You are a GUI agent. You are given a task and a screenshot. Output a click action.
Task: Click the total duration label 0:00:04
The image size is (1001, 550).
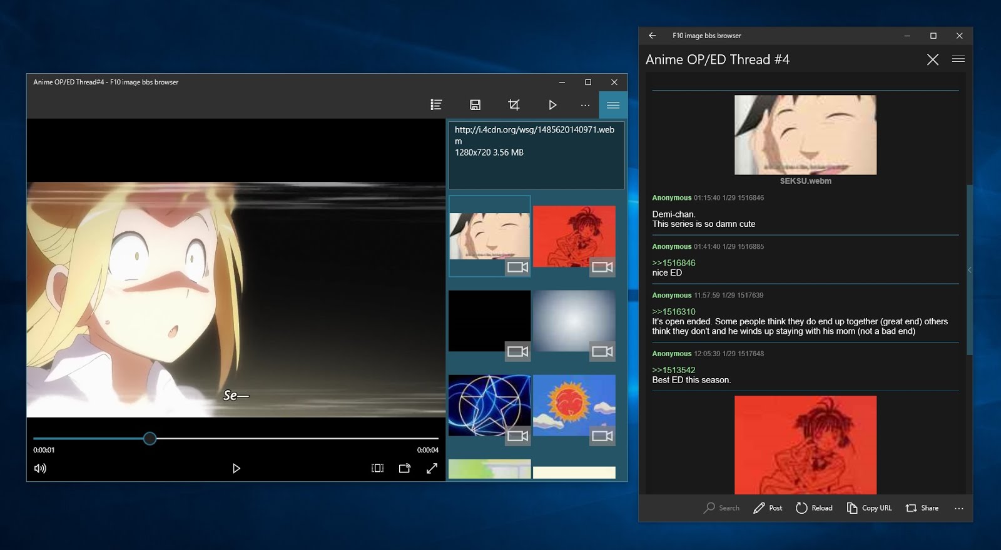tap(428, 450)
